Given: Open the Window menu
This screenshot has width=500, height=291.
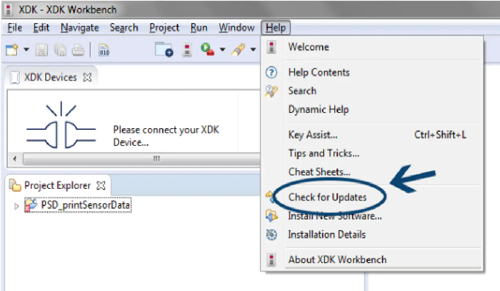Looking at the screenshot, I should click(x=237, y=28).
